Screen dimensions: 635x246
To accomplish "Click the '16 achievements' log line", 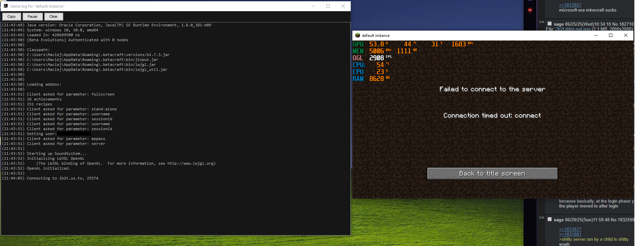I will click(32, 99).
